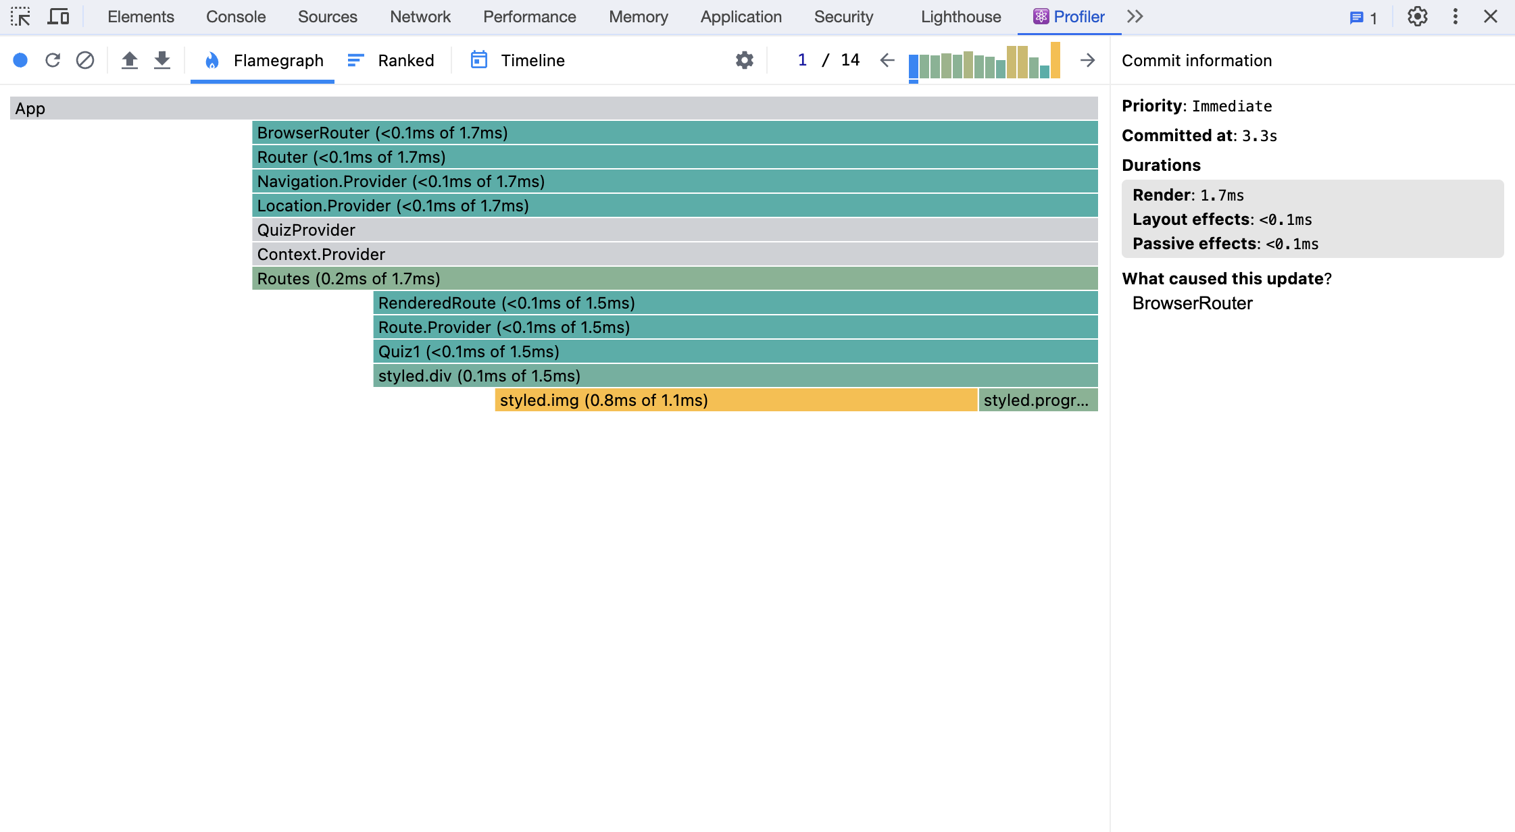Load a saved profile with upload icon
The width and height of the screenshot is (1515, 832).
(130, 60)
